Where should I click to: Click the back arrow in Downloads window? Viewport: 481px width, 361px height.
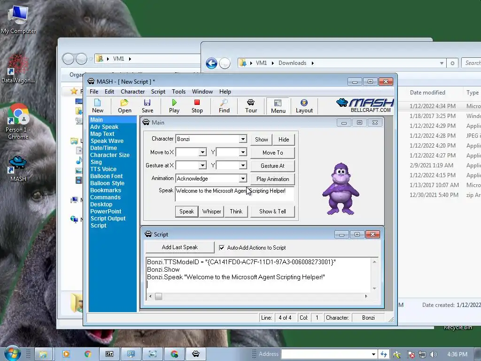pos(211,63)
